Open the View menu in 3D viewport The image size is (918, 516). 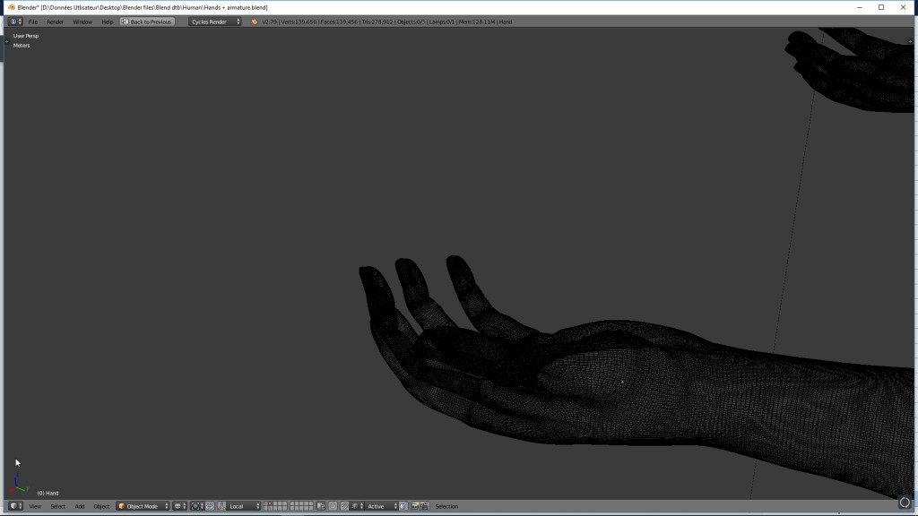coord(35,506)
